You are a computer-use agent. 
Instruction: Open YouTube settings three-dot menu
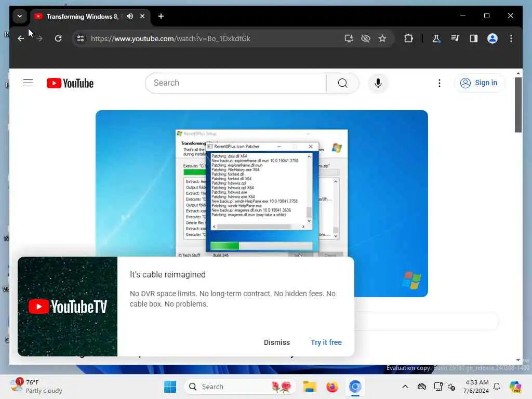point(440,83)
